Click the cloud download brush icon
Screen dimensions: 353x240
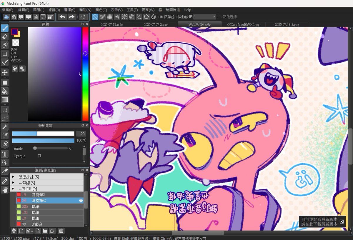(14, 231)
